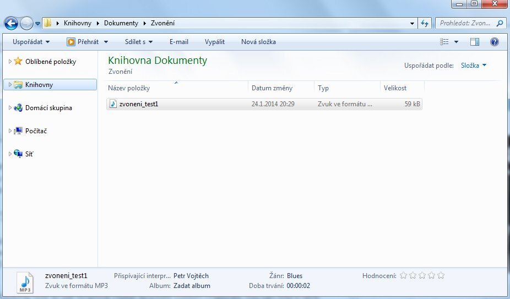Rate the file one star
Image resolution: width=510 pixels, height=299 pixels.
pyautogui.click(x=403, y=275)
